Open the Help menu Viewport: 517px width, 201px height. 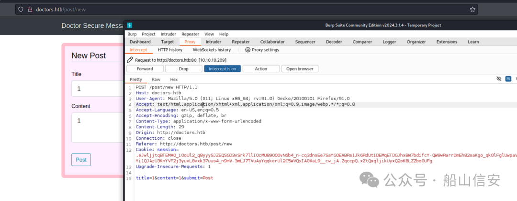[224, 34]
